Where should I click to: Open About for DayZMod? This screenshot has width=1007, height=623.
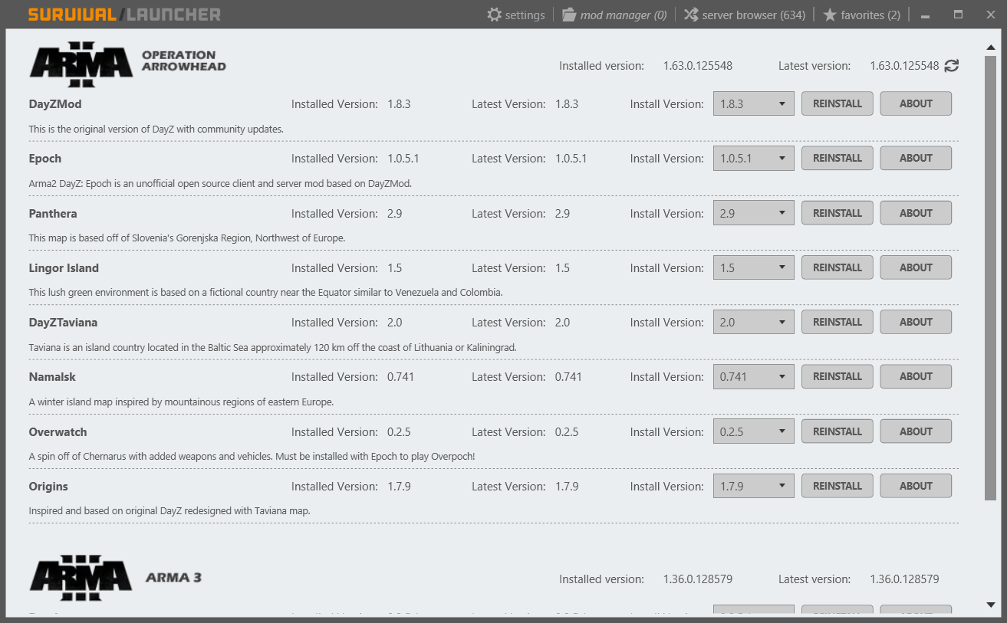[916, 103]
